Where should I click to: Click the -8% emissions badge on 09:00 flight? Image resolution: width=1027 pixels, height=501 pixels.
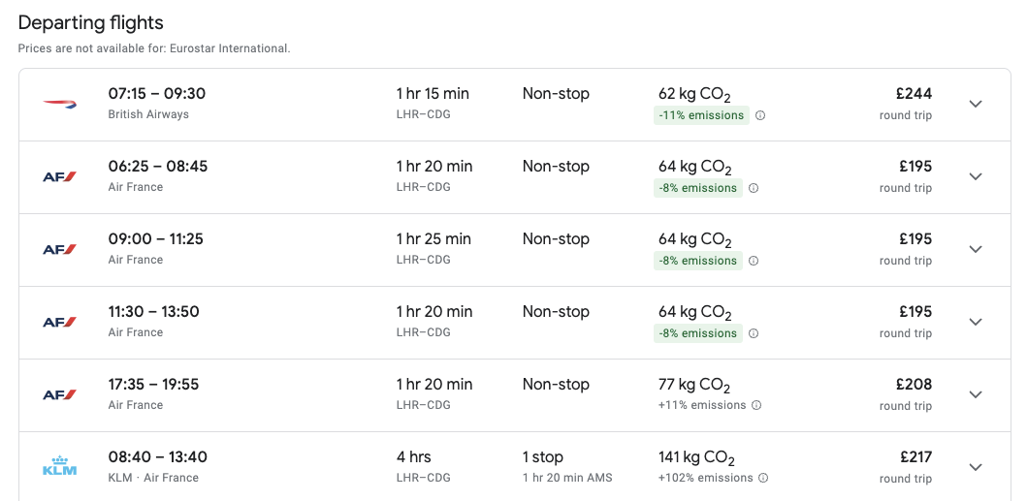pyautogui.click(x=697, y=261)
